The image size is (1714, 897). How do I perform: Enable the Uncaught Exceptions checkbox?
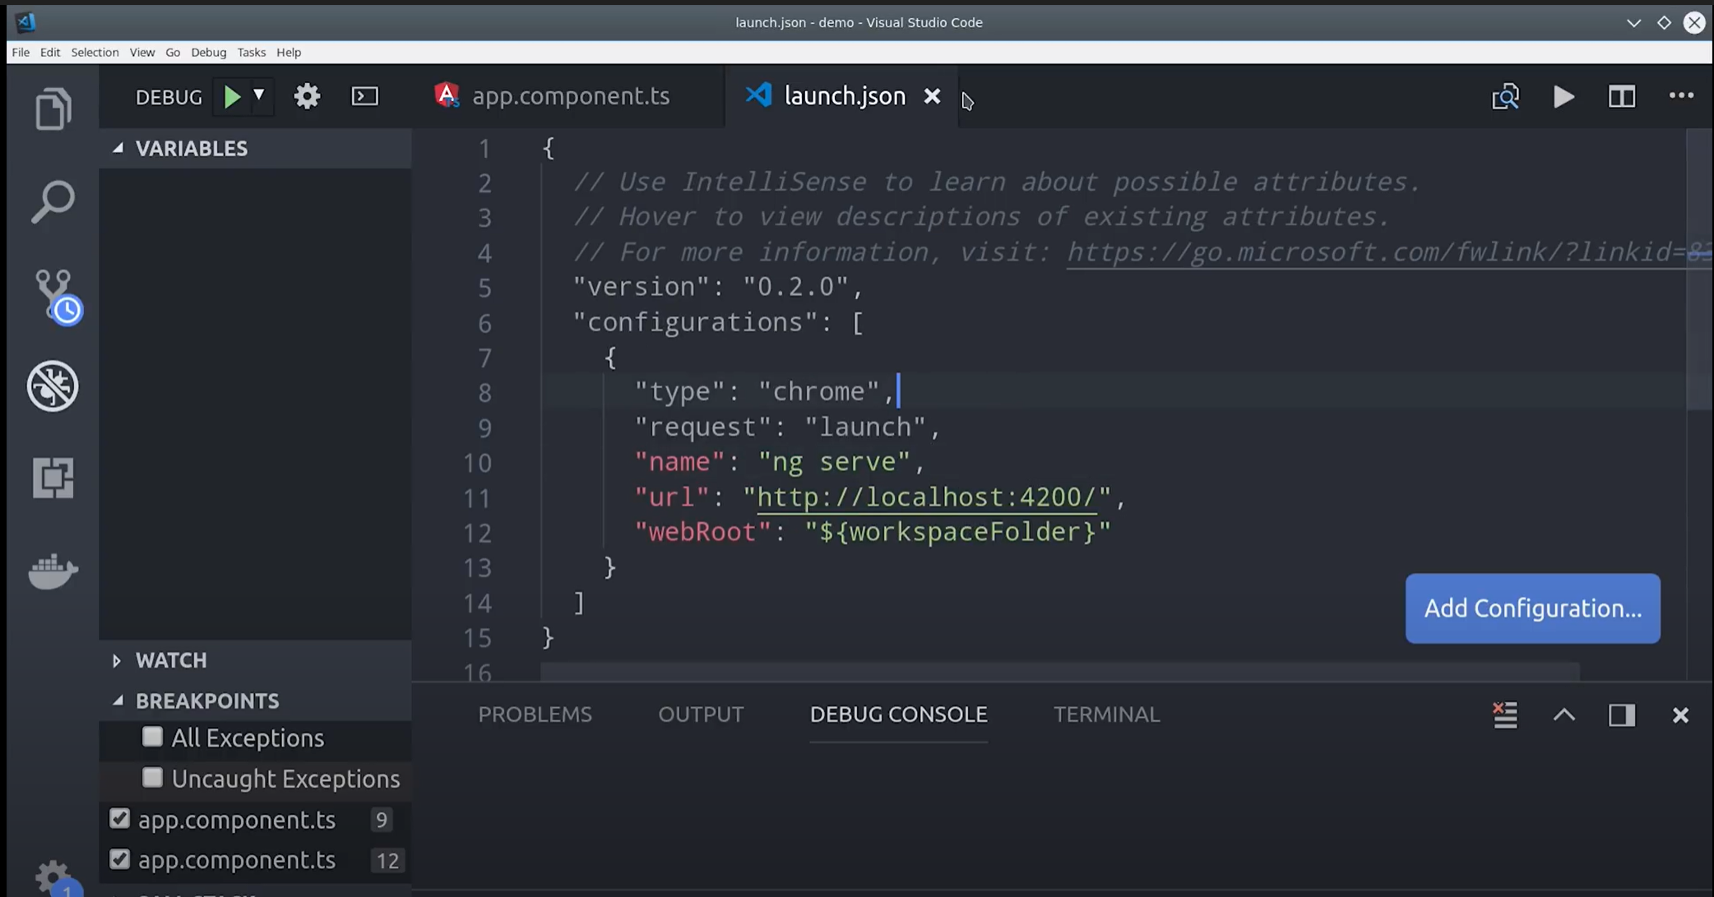tap(152, 778)
